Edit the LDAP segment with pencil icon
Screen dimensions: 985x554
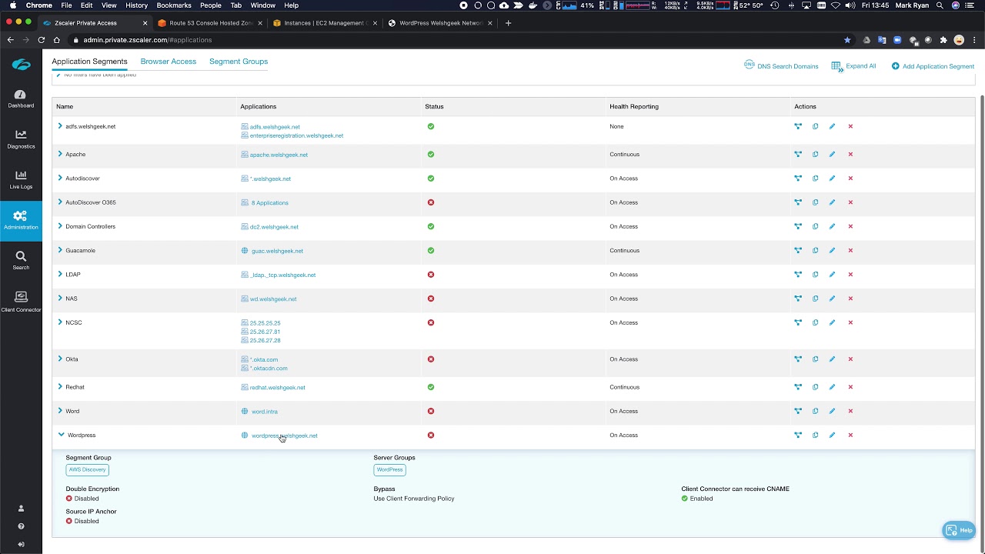pos(832,275)
